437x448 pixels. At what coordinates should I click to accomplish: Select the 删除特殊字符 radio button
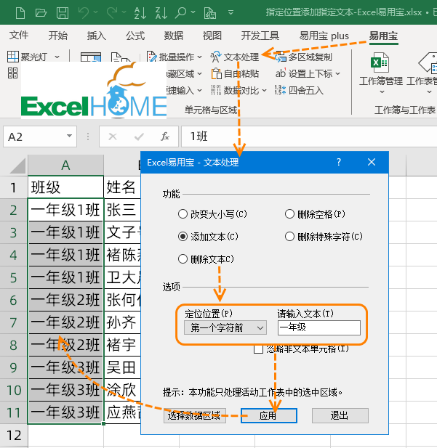(x=289, y=237)
